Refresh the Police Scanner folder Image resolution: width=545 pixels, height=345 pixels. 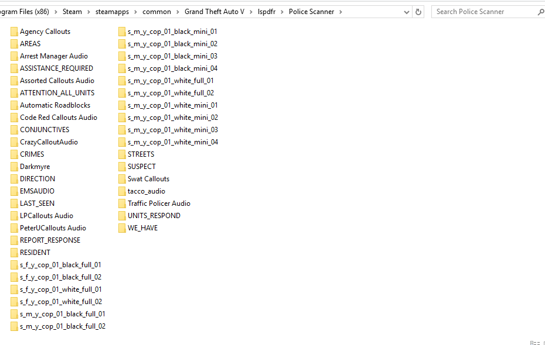click(x=418, y=12)
